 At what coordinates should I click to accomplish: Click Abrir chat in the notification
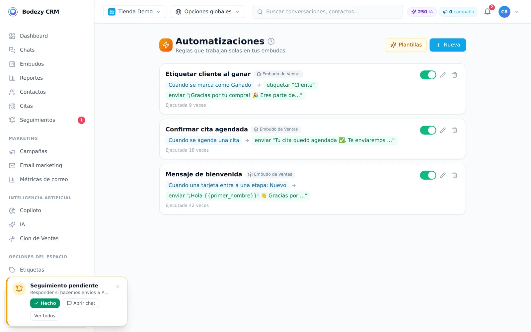tap(81, 303)
